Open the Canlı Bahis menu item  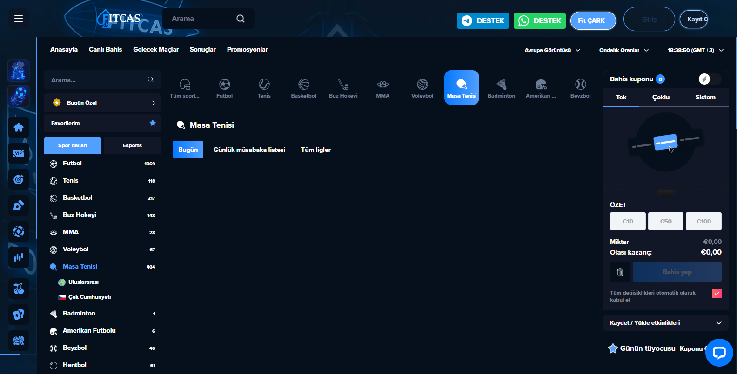[x=105, y=49]
